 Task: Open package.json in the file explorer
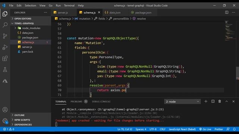coord(31,38)
